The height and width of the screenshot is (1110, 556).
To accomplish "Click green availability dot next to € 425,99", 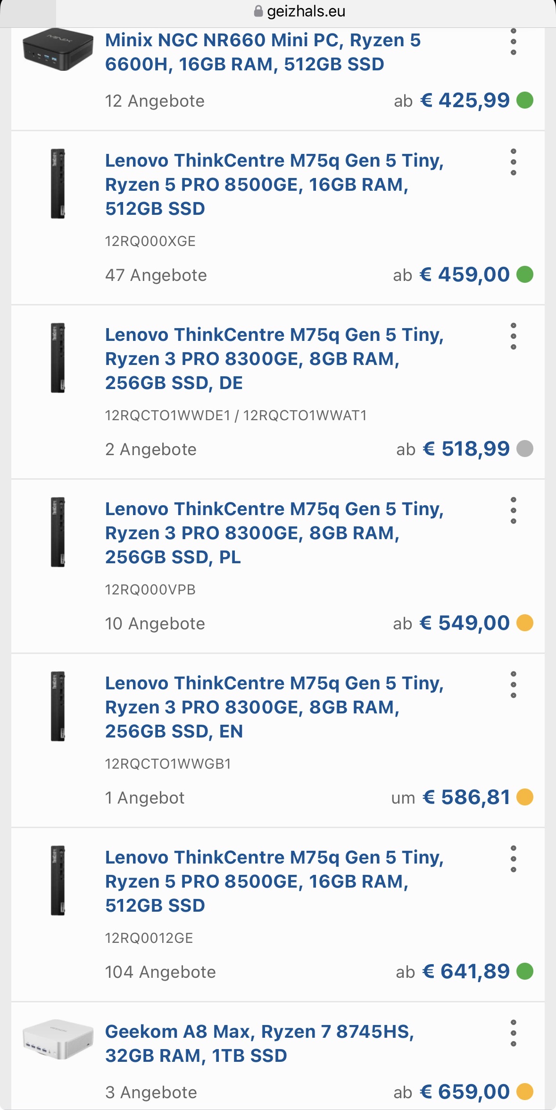I will (525, 100).
